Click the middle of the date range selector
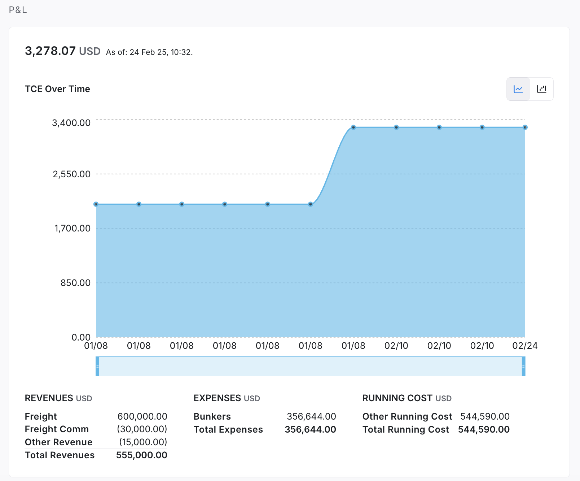Viewport: 580px width, 481px height. (310, 366)
